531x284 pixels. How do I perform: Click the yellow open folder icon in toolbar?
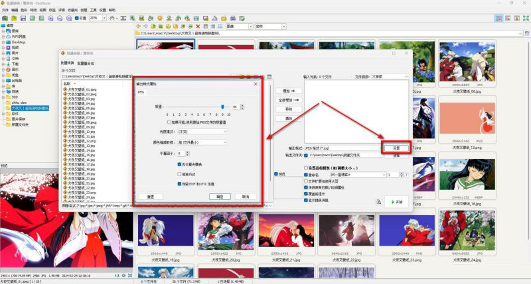tap(14, 19)
